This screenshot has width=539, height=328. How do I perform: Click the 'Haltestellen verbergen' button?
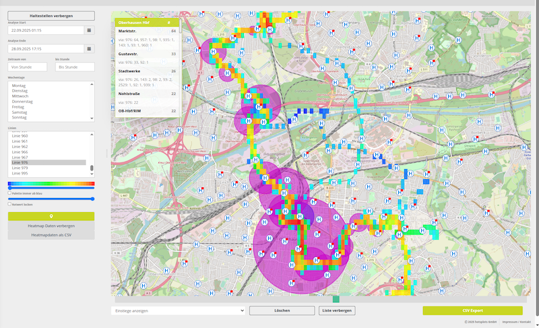[51, 15]
